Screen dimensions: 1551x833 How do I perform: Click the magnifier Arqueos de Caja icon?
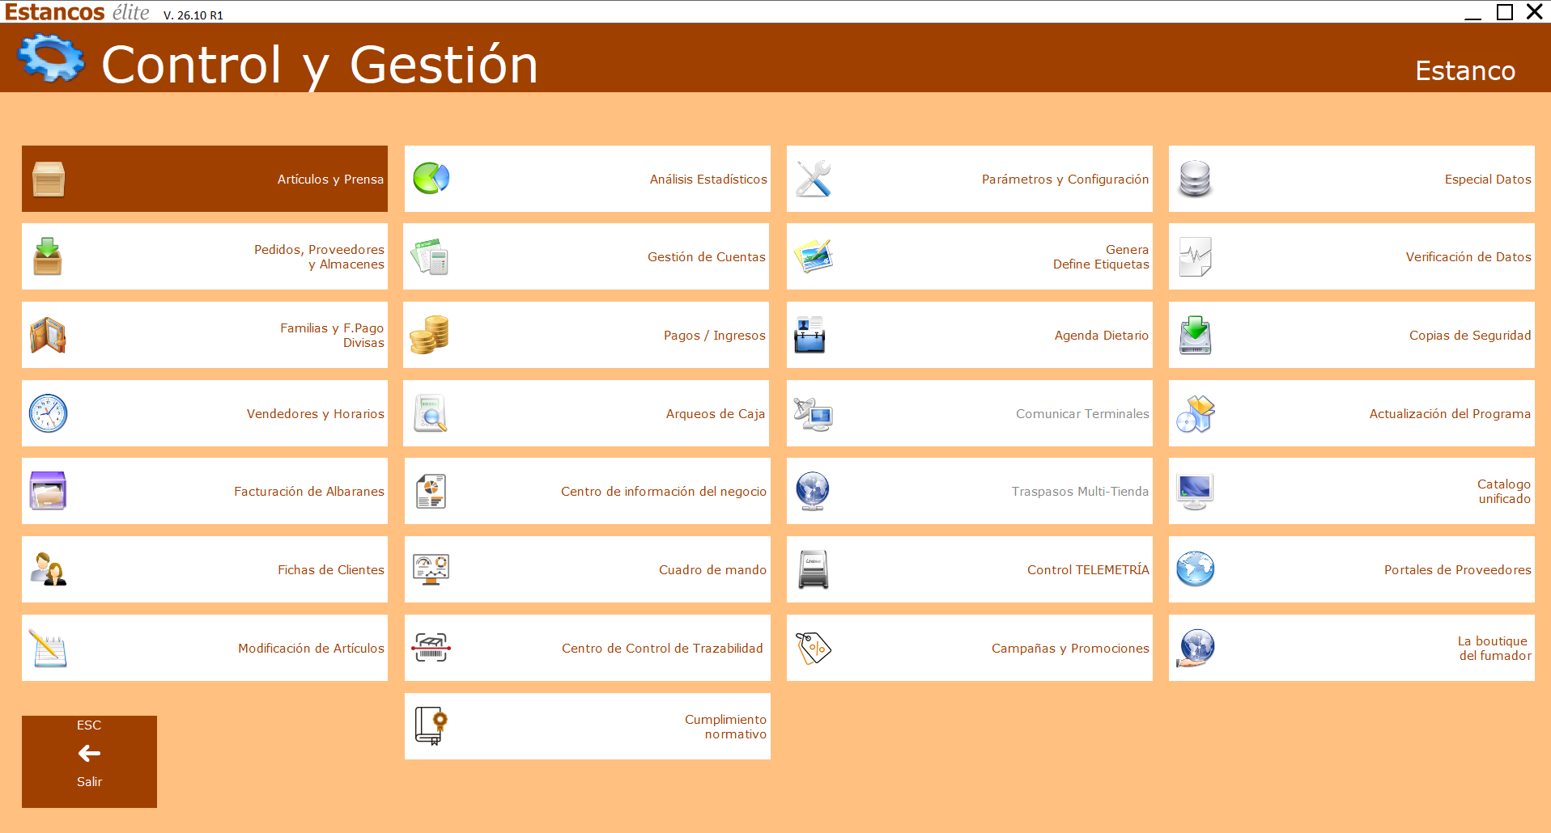431,413
